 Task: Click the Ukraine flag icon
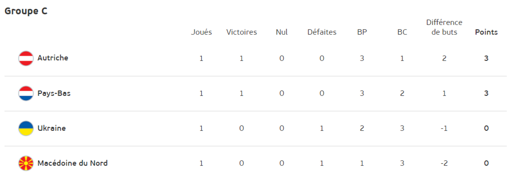coord(26,128)
